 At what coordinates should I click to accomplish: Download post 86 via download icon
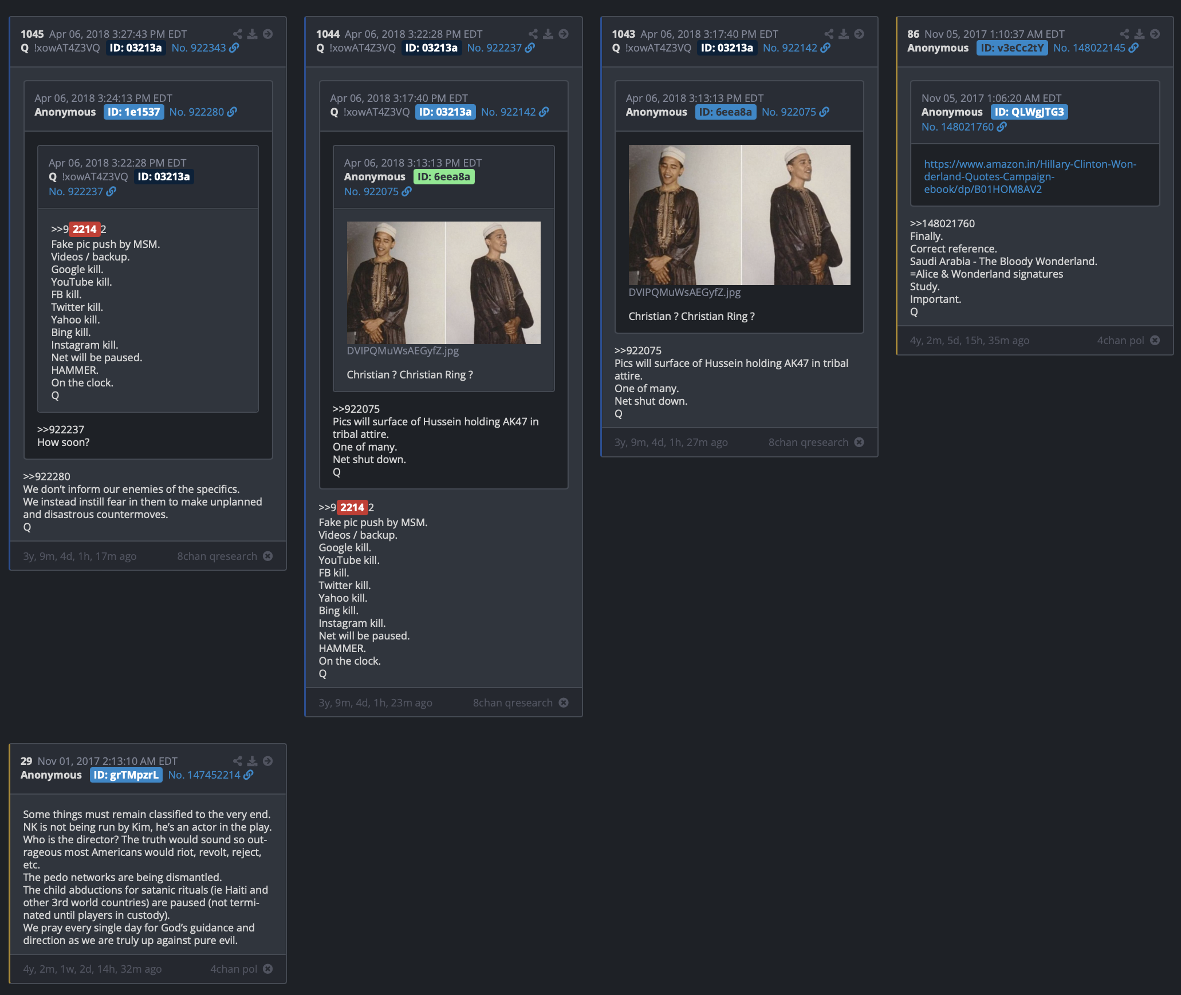point(1140,34)
